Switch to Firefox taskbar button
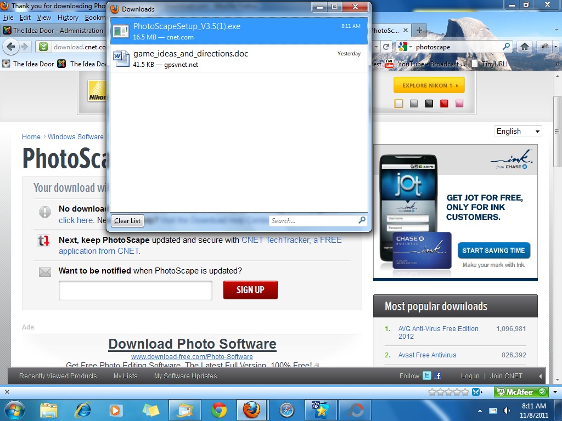The width and height of the screenshot is (562, 421). [x=251, y=410]
